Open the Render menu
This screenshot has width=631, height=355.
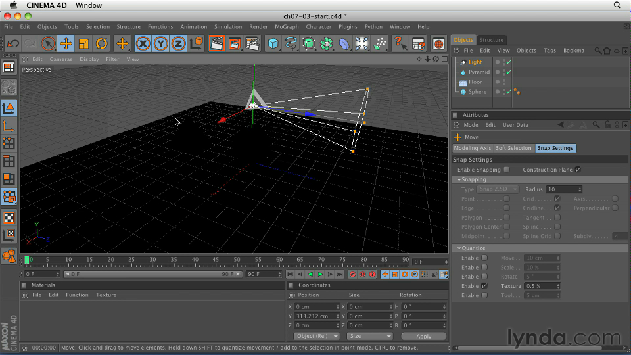coord(258,26)
